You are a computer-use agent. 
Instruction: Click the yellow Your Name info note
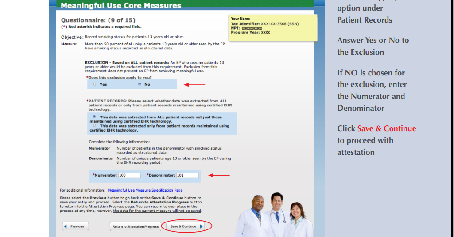[272, 28]
